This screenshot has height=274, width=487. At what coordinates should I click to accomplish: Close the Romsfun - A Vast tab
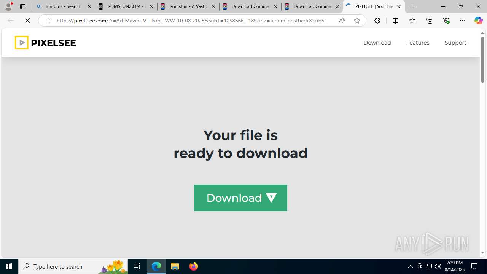pos(213,6)
